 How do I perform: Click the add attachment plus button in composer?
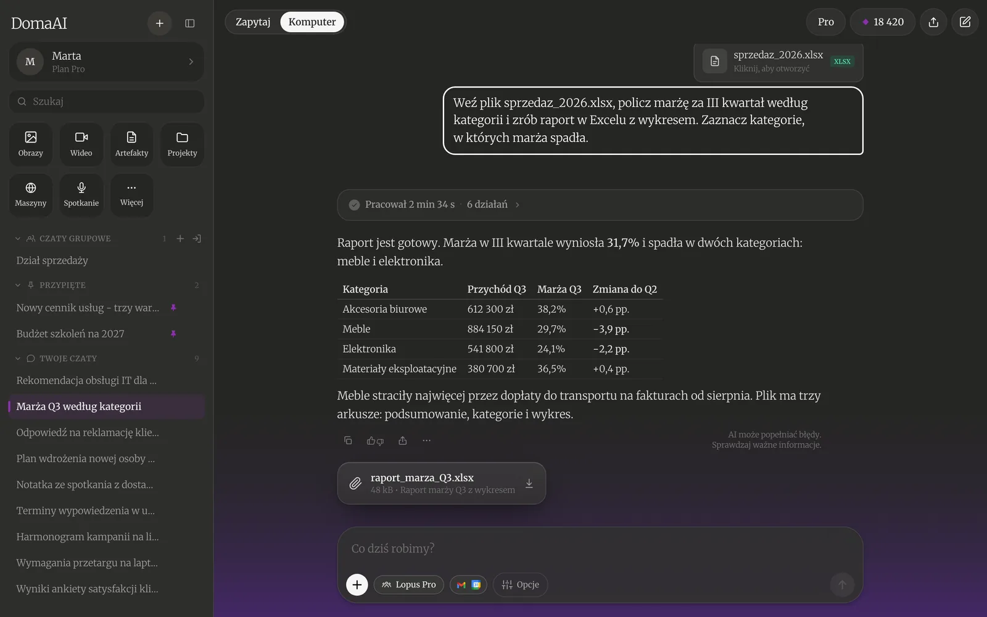coord(357,585)
